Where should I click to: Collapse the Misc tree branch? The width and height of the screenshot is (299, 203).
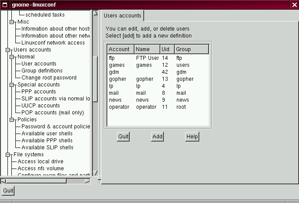pos(11,22)
